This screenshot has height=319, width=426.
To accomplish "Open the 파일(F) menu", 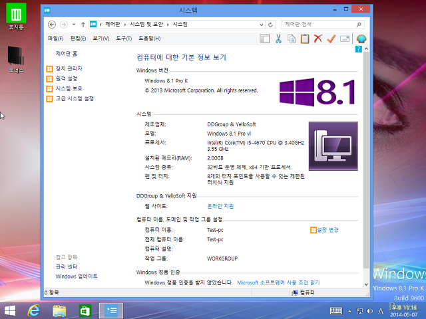I will (55, 39).
